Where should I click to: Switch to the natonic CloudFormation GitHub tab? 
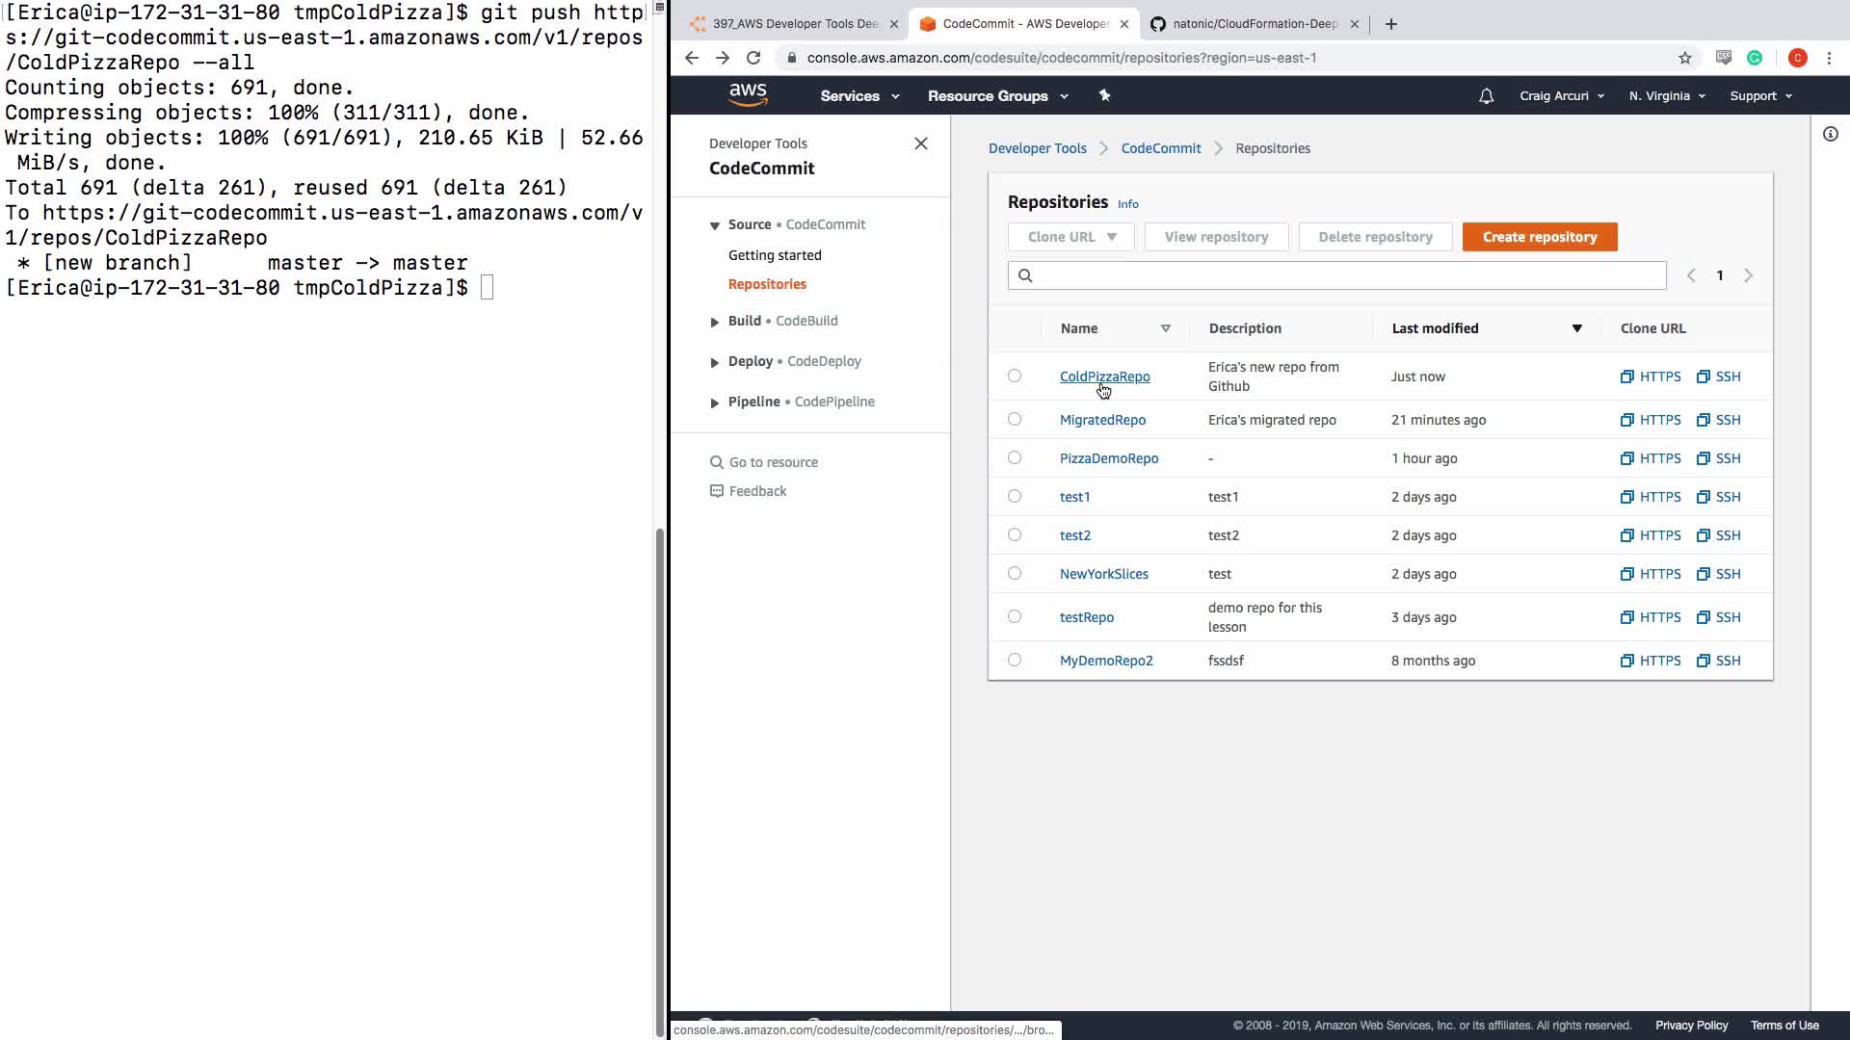coord(1253,24)
